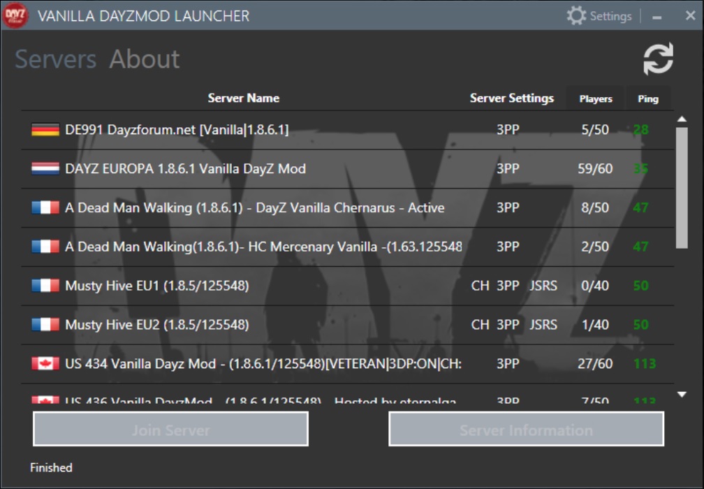Sort by Ping column header
The height and width of the screenshot is (489, 704).
648,98
